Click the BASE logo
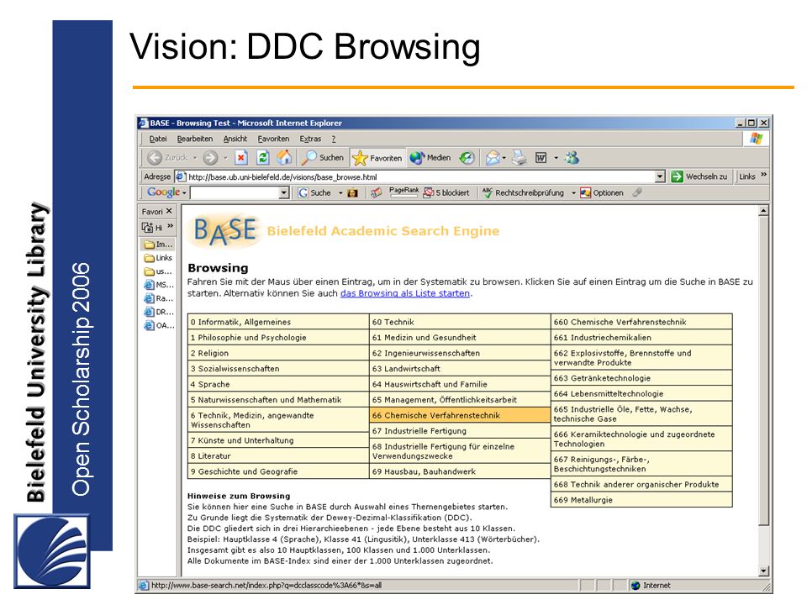807x605 pixels. (224, 230)
